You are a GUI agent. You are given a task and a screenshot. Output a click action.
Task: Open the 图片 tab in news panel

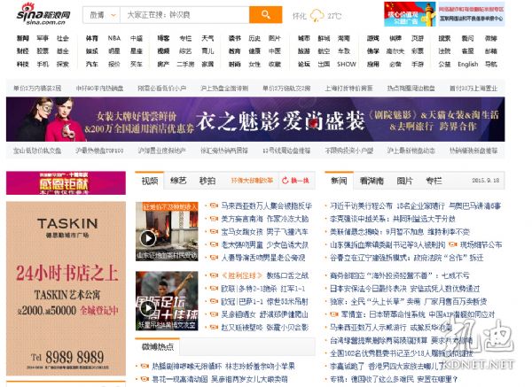pyautogui.click(x=404, y=181)
